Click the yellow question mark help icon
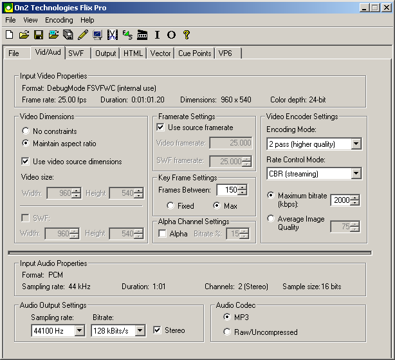Viewport: 395px width, 360px height. [x=187, y=35]
